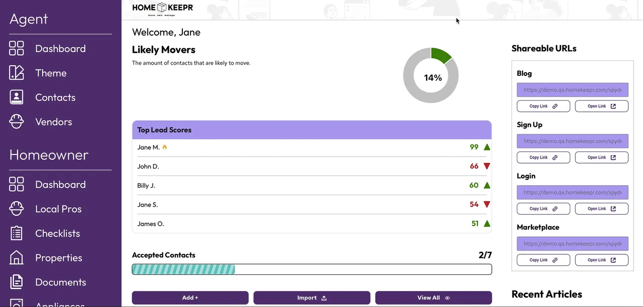
Task: Select the Jane S. lead row name
Action: [148, 204]
